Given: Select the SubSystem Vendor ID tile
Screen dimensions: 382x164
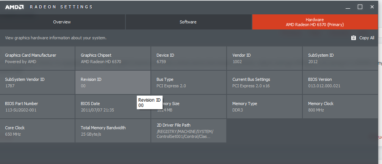Looking at the screenshot, I should (x=37, y=82).
